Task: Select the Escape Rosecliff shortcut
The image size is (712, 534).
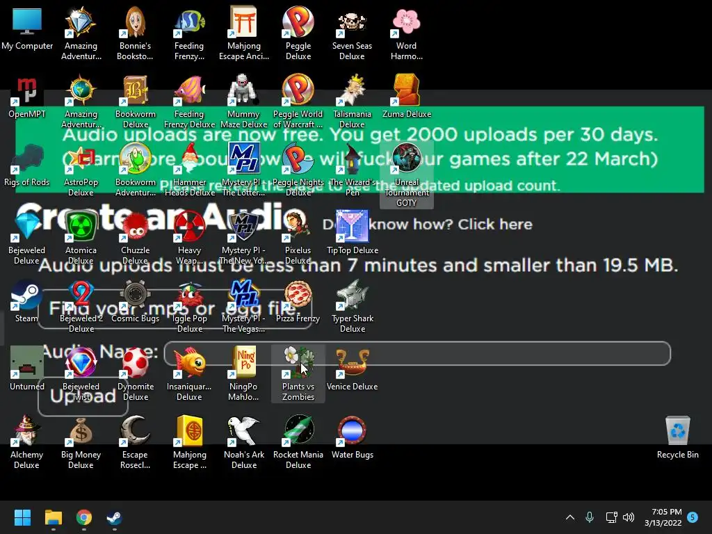Action: 136,443
